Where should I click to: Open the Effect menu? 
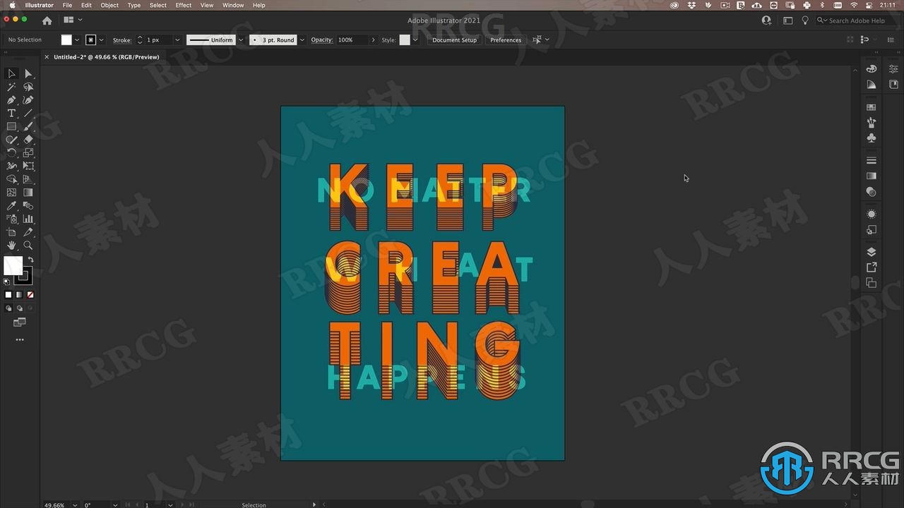click(x=184, y=5)
